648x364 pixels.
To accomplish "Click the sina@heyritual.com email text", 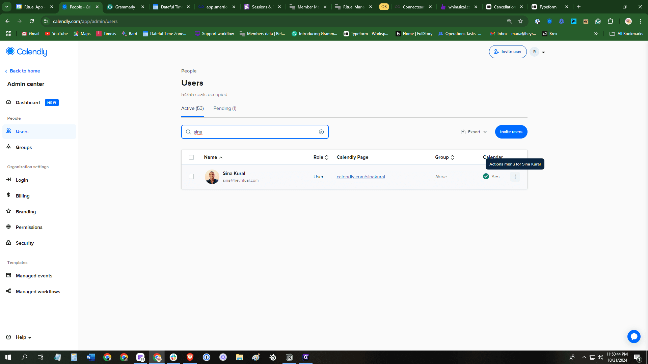I will (x=241, y=180).
